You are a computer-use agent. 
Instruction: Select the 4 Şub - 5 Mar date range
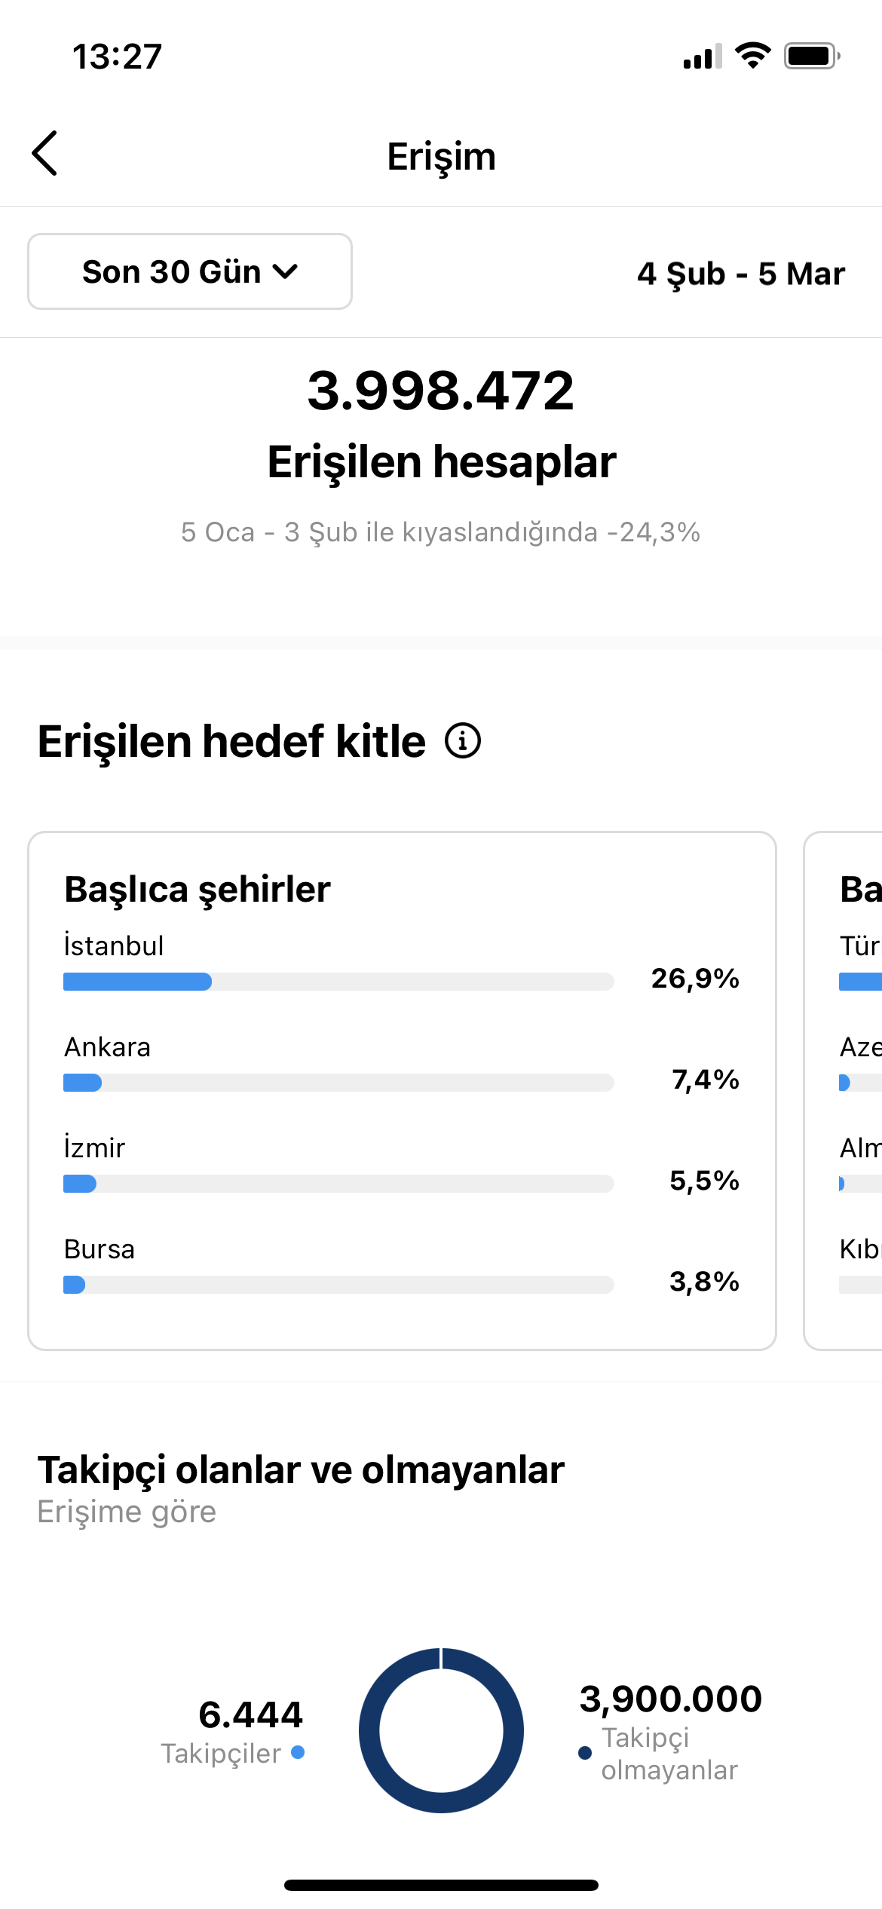(740, 274)
